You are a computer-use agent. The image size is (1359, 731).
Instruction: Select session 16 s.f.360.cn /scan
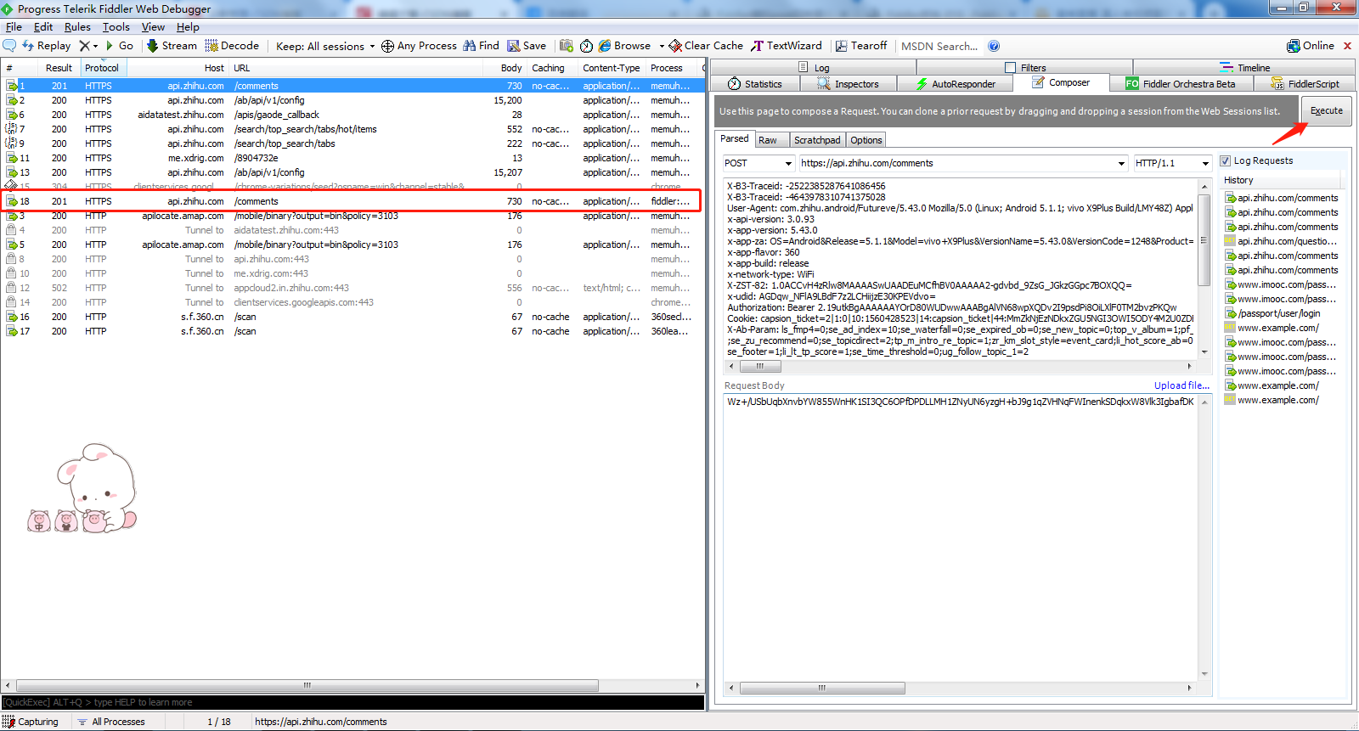point(352,317)
